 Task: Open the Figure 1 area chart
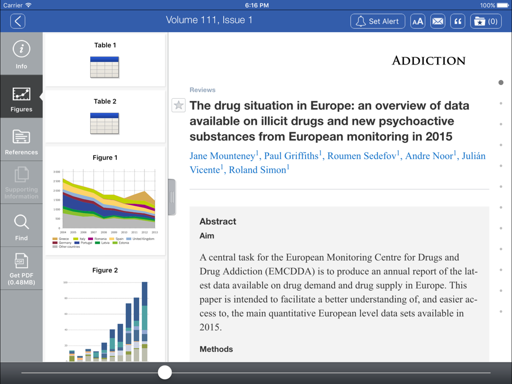(x=105, y=201)
